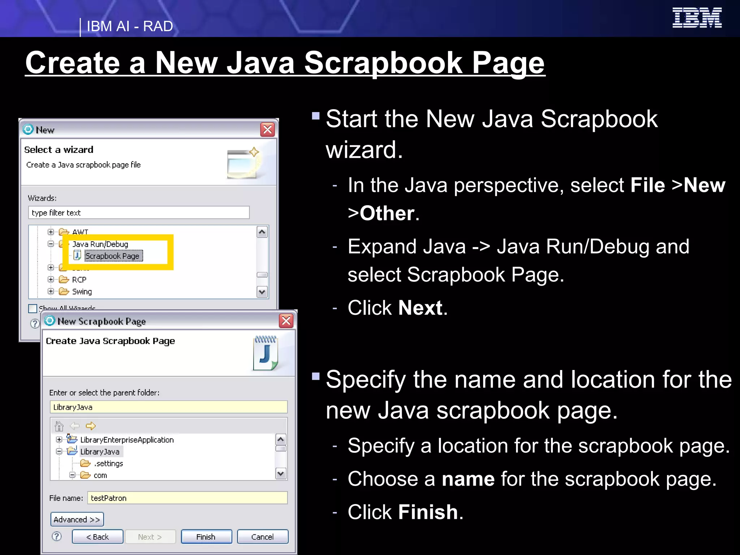The height and width of the screenshot is (555, 740).
Task: Click the help icon in New Scrapbook Page
Action: [x=57, y=536]
